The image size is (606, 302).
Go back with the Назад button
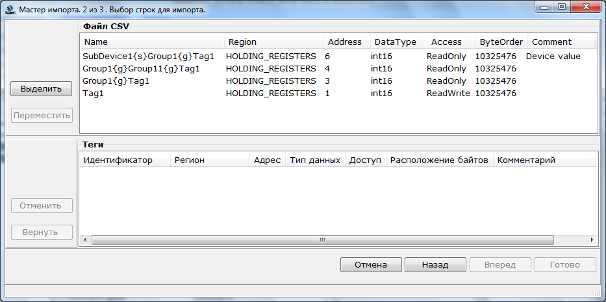click(435, 265)
